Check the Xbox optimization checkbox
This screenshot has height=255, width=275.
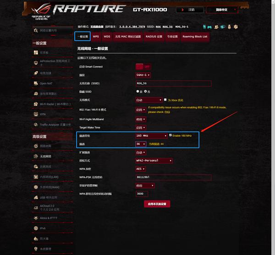click(x=165, y=100)
